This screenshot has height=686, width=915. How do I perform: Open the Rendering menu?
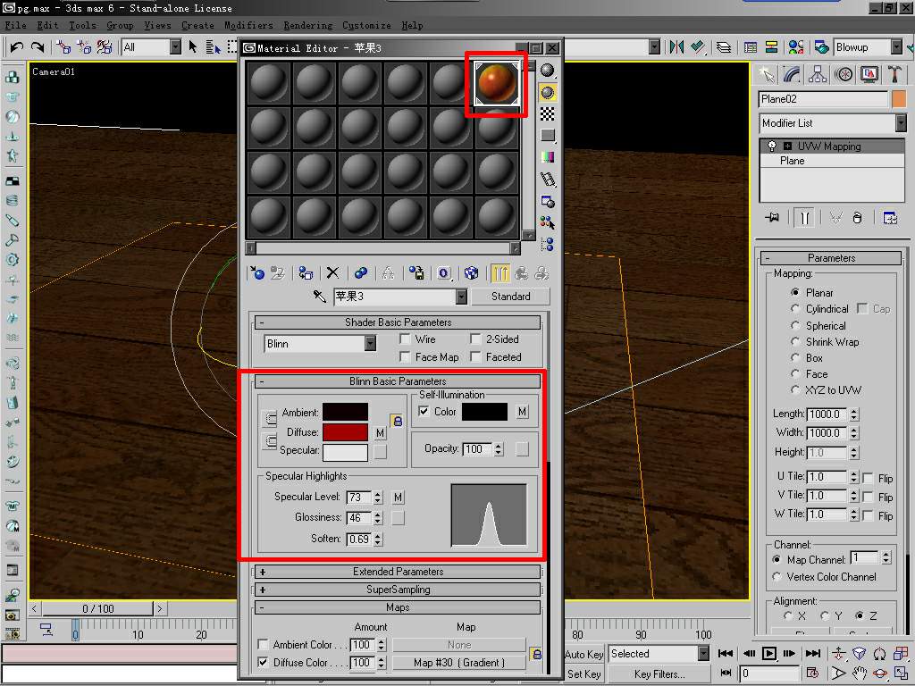308,25
